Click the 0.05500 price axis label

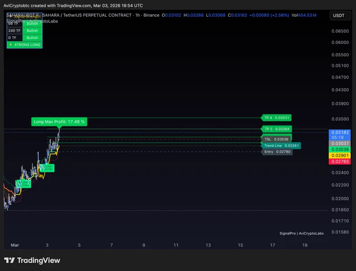click(x=340, y=55)
